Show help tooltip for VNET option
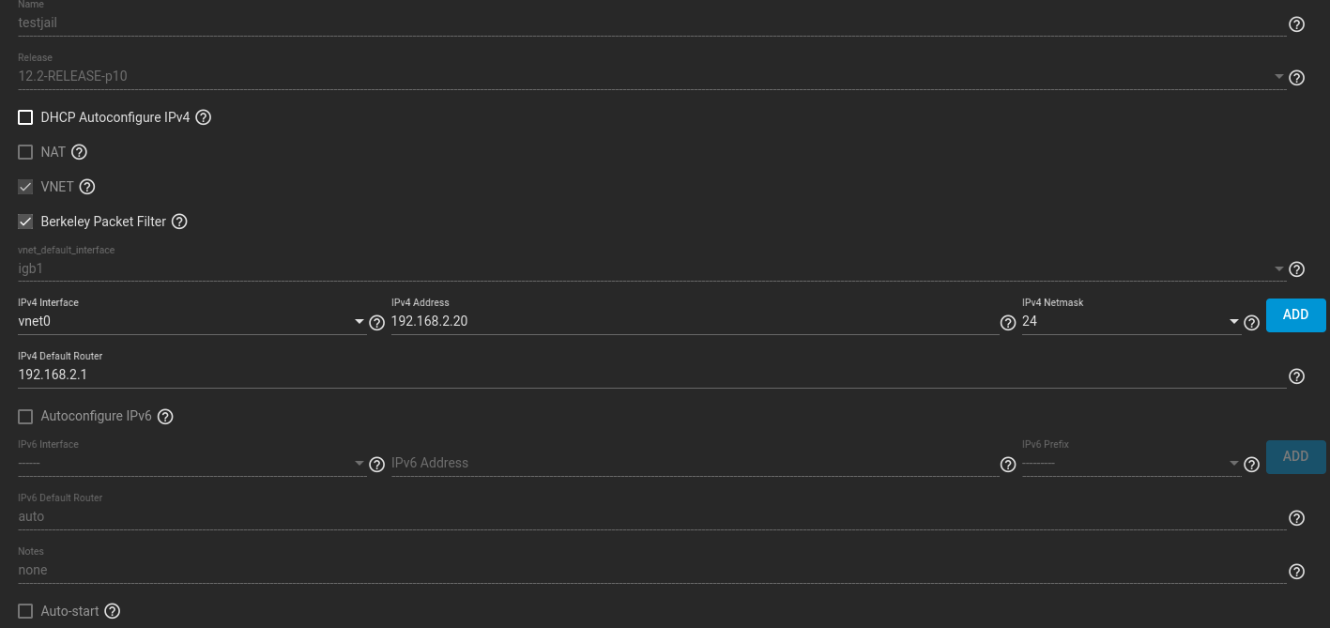Image resolution: width=1330 pixels, height=628 pixels. click(87, 187)
